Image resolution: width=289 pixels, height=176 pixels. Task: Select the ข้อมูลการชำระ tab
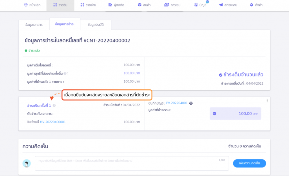point(65,24)
